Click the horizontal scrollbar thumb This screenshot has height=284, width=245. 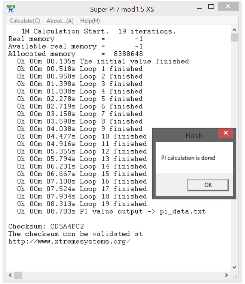(x=18, y=275)
